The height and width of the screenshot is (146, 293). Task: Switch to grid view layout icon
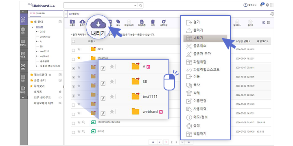tap(268, 23)
